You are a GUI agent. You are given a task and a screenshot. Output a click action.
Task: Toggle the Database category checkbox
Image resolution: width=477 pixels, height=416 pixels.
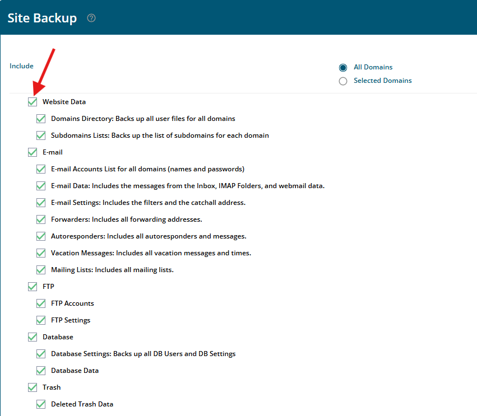[33, 337]
